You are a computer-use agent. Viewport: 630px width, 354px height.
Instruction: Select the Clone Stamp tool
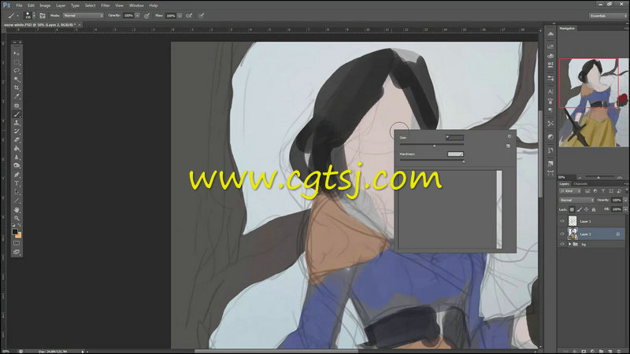pos(17,123)
